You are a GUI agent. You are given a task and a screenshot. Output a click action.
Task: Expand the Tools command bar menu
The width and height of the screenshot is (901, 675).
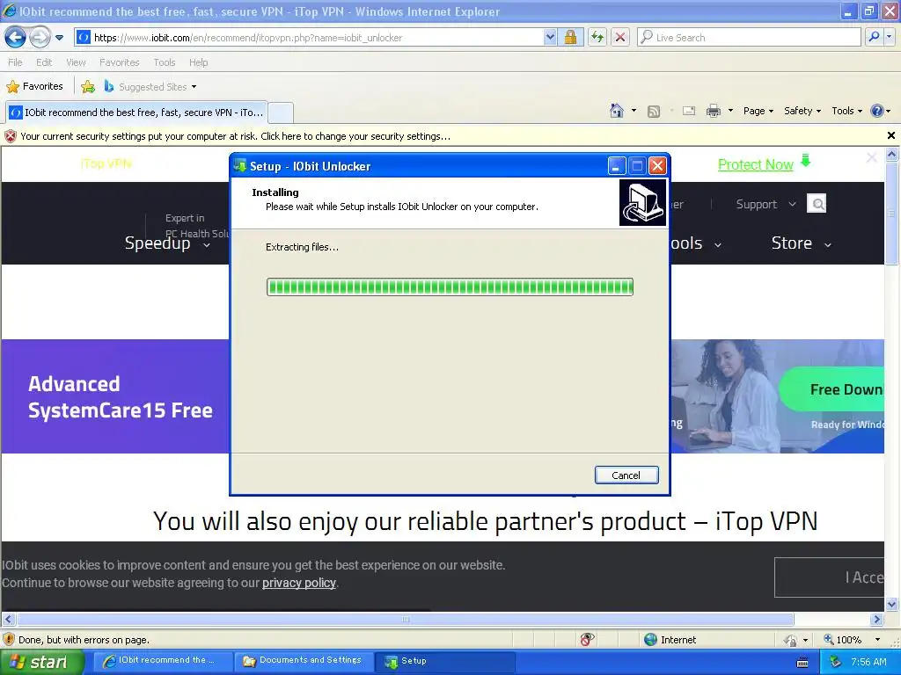tap(846, 111)
